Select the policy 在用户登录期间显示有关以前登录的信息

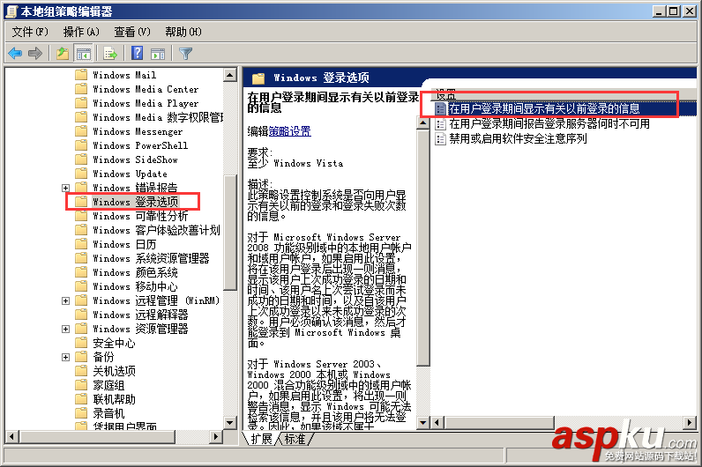coord(544,108)
